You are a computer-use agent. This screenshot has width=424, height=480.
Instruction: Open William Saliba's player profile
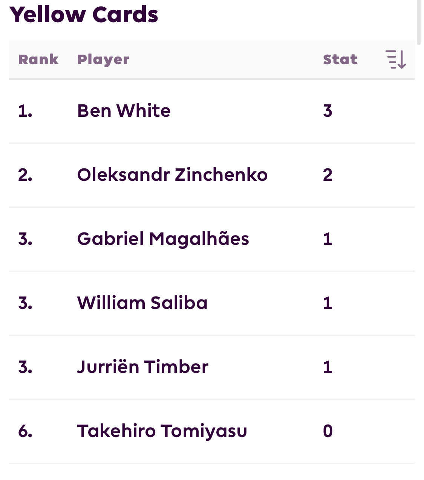[x=142, y=303]
